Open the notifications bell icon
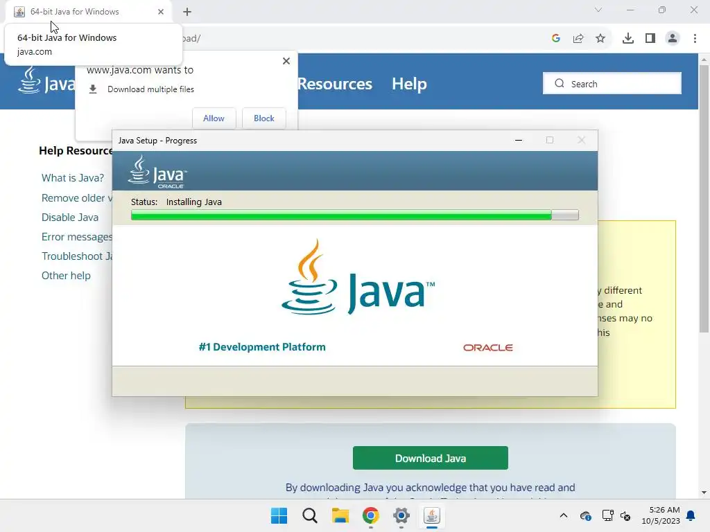 point(691,515)
